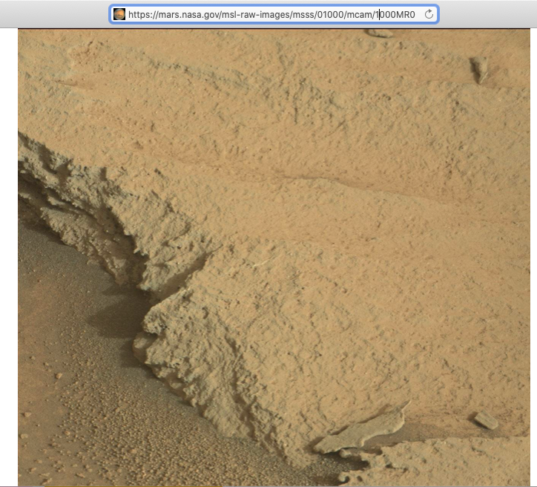The width and height of the screenshot is (537, 487).
Task: Click 'https' at the start of the URL
Action: click(x=138, y=14)
